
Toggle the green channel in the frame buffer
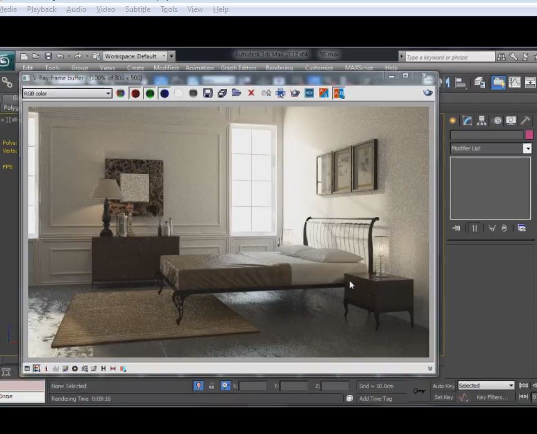pos(150,93)
